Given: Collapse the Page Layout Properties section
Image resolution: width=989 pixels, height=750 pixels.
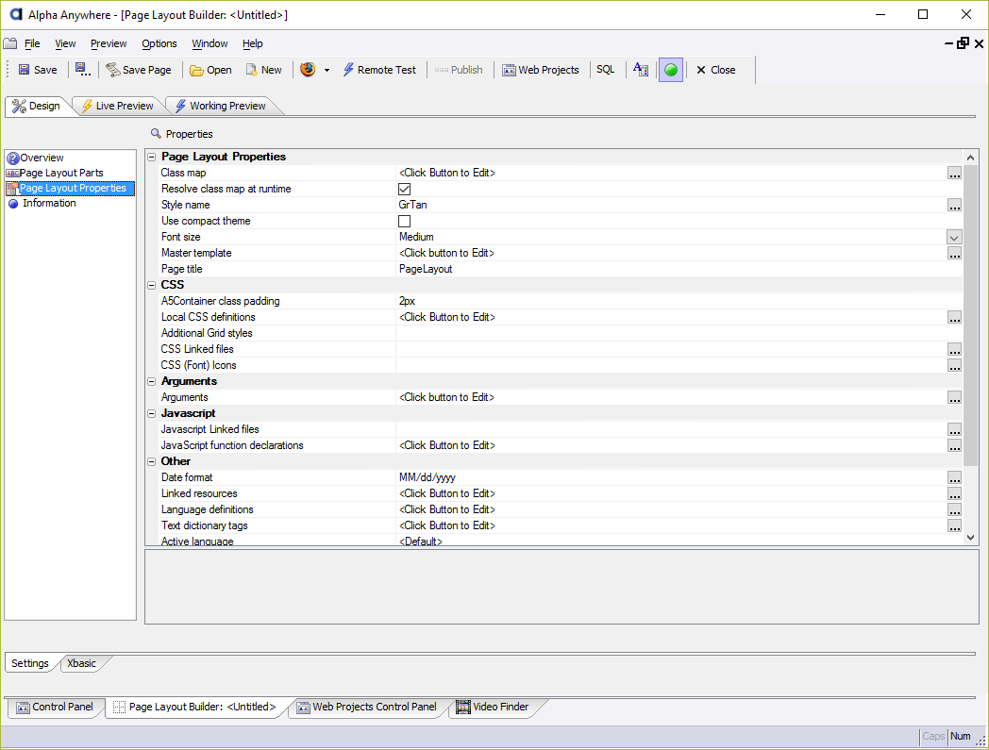Looking at the screenshot, I should click(x=151, y=157).
